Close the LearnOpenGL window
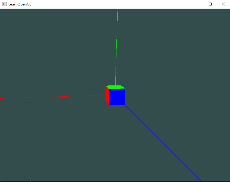 click(223, 4)
